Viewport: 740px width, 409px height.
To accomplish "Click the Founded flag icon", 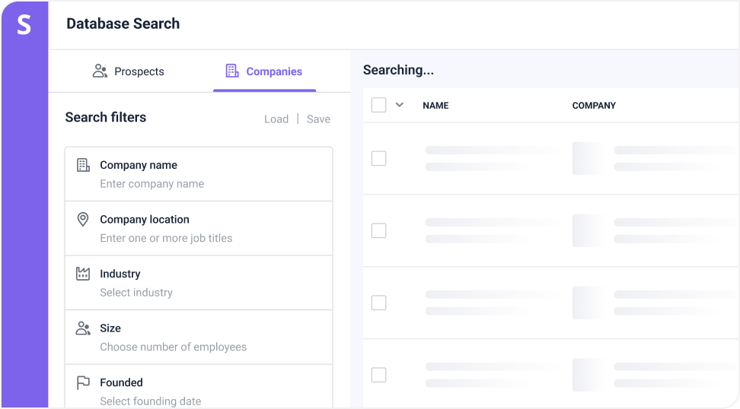I will [x=83, y=382].
